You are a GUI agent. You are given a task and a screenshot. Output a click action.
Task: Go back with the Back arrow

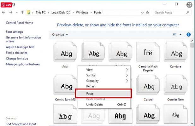pyautogui.click(x=3, y=12)
